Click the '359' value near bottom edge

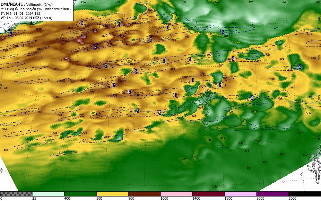[x=214, y=187]
